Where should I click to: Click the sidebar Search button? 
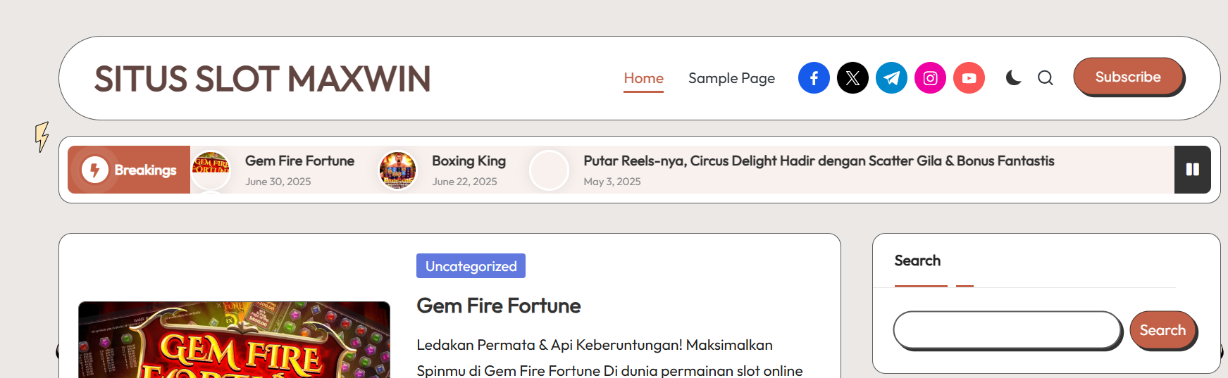point(1162,330)
